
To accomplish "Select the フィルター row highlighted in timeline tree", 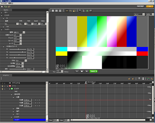I will [x=30, y=120].
